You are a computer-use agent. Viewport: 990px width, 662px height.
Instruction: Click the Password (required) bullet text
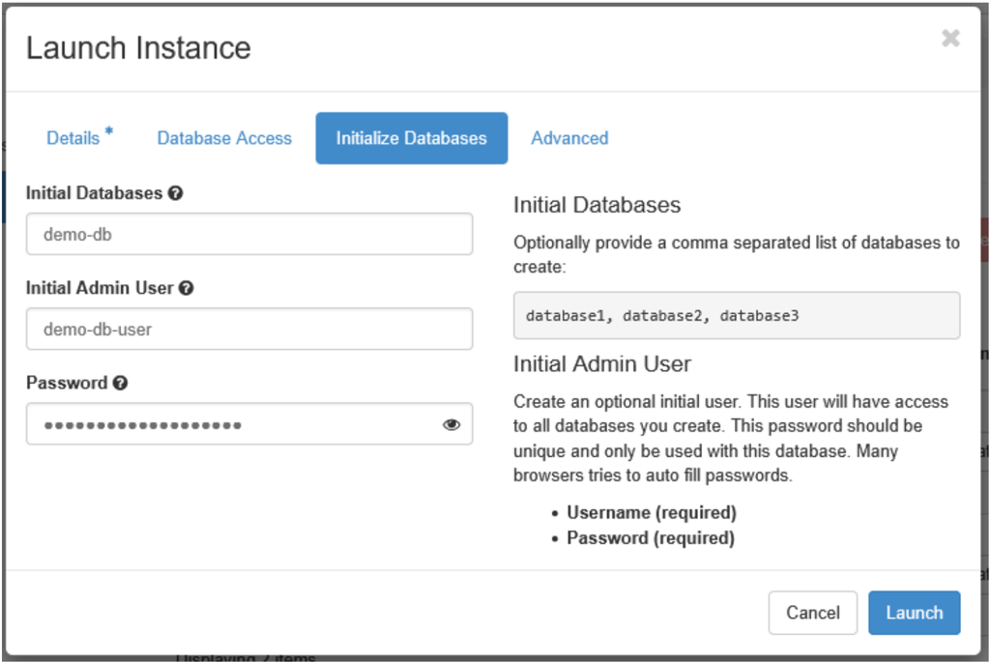pos(650,538)
